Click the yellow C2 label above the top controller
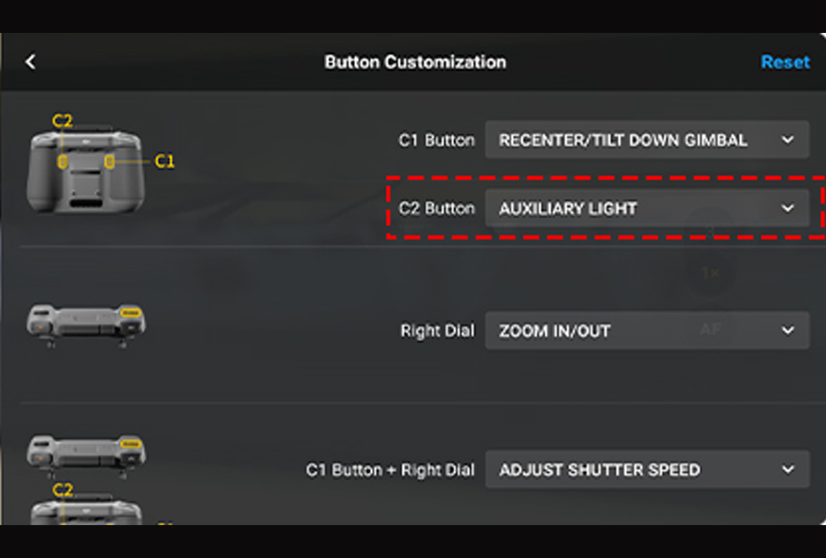 click(62, 121)
